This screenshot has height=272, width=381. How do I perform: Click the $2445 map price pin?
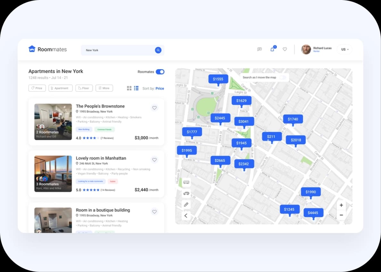[220, 118]
